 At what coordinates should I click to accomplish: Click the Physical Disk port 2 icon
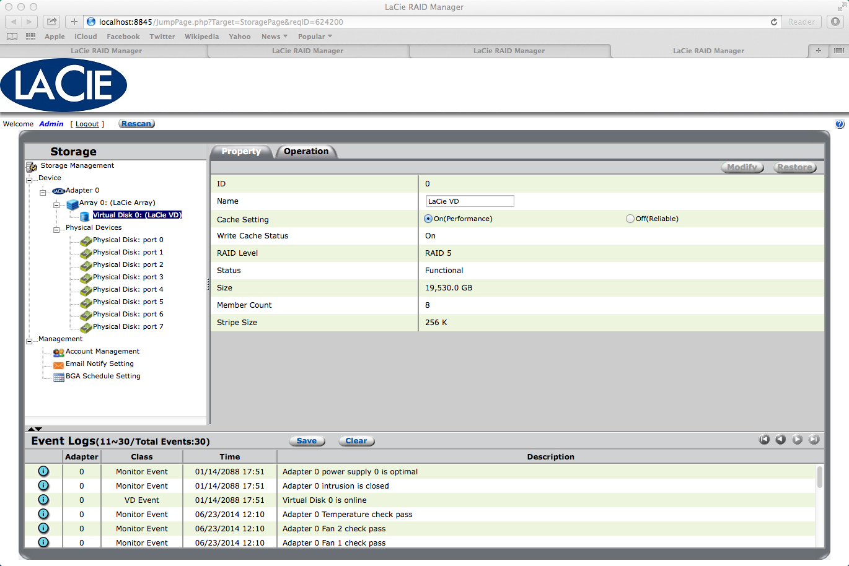[86, 266]
